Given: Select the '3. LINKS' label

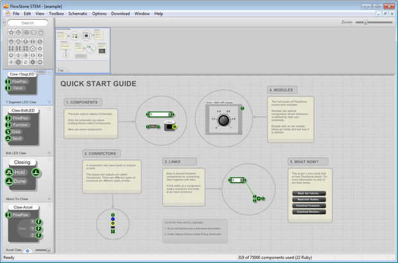Looking at the screenshot, I should 180,162.
